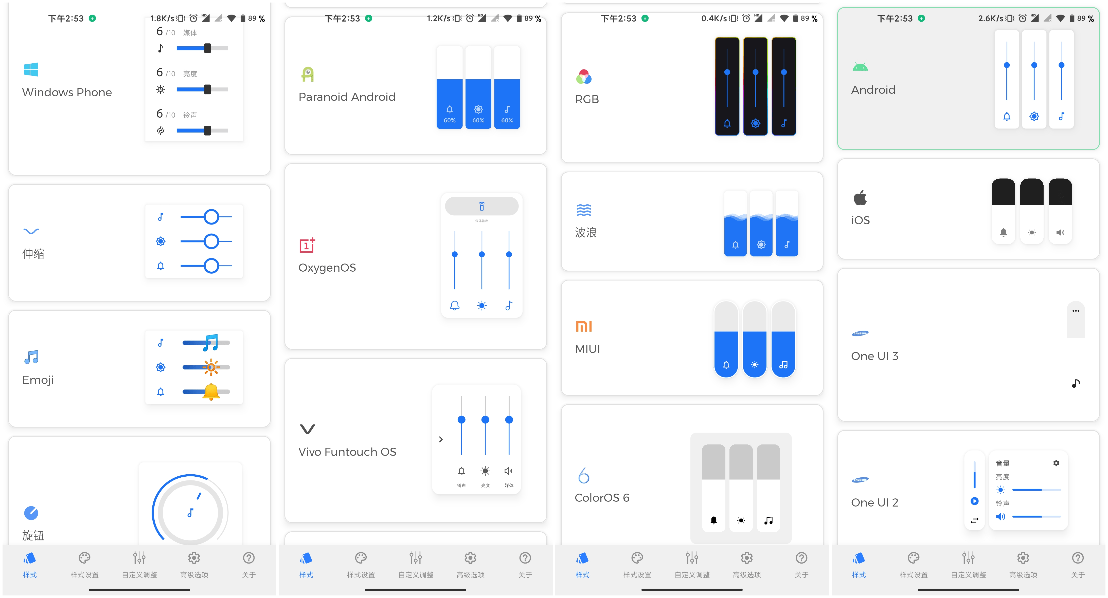The image size is (1108, 598).
Task: Click the bell bar in ColorOS 6 preview
Action: coord(713,488)
